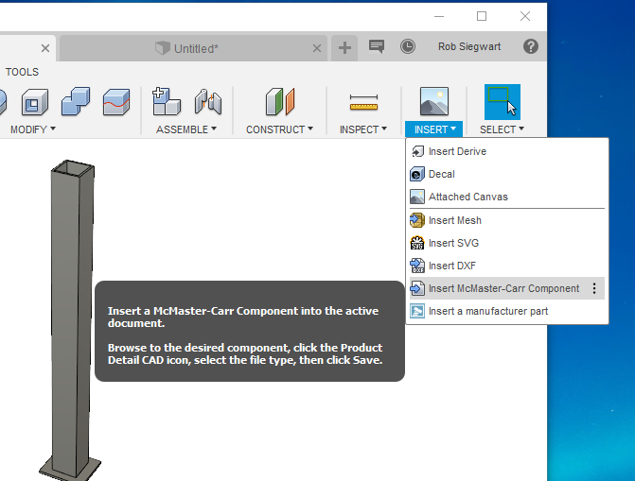This screenshot has width=635, height=481.
Task: Choose Decal from Insert menu
Action: click(507, 174)
